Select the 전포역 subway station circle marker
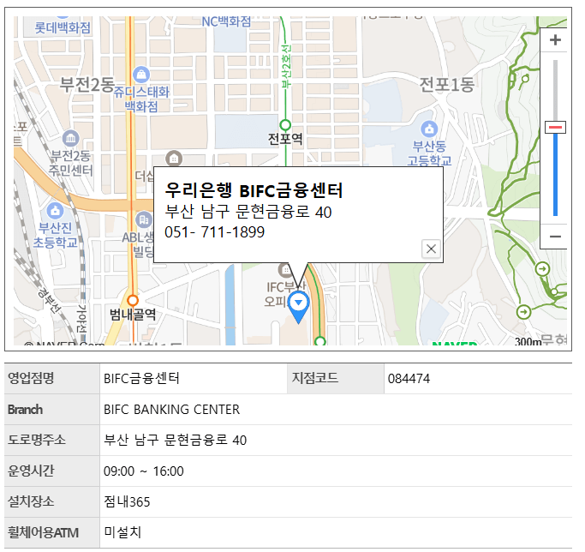Image resolution: width=585 pixels, height=552 pixels. pyautogui.click(x=285, y=125)
